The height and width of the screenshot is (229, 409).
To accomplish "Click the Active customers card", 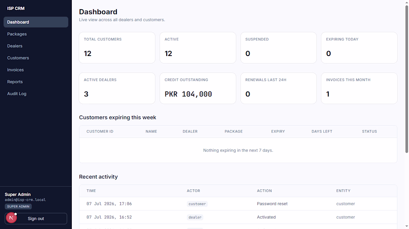I will 198,48.
